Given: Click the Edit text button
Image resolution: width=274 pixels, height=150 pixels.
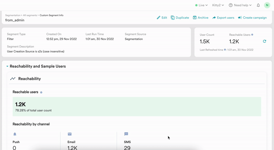Looking at the screenshot, I should pos(164,18).
